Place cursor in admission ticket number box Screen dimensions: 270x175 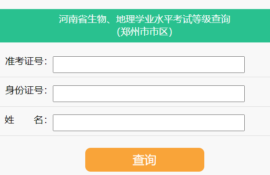click(x=149, y=64)
